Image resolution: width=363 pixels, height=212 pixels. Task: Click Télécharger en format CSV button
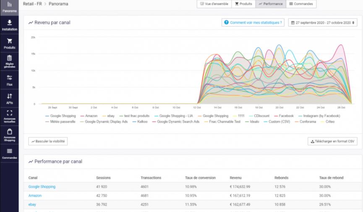click(332, 141)
